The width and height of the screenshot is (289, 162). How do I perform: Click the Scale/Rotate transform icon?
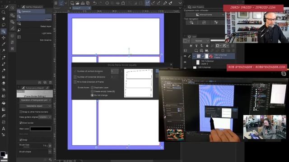click(x=123, y=3)
